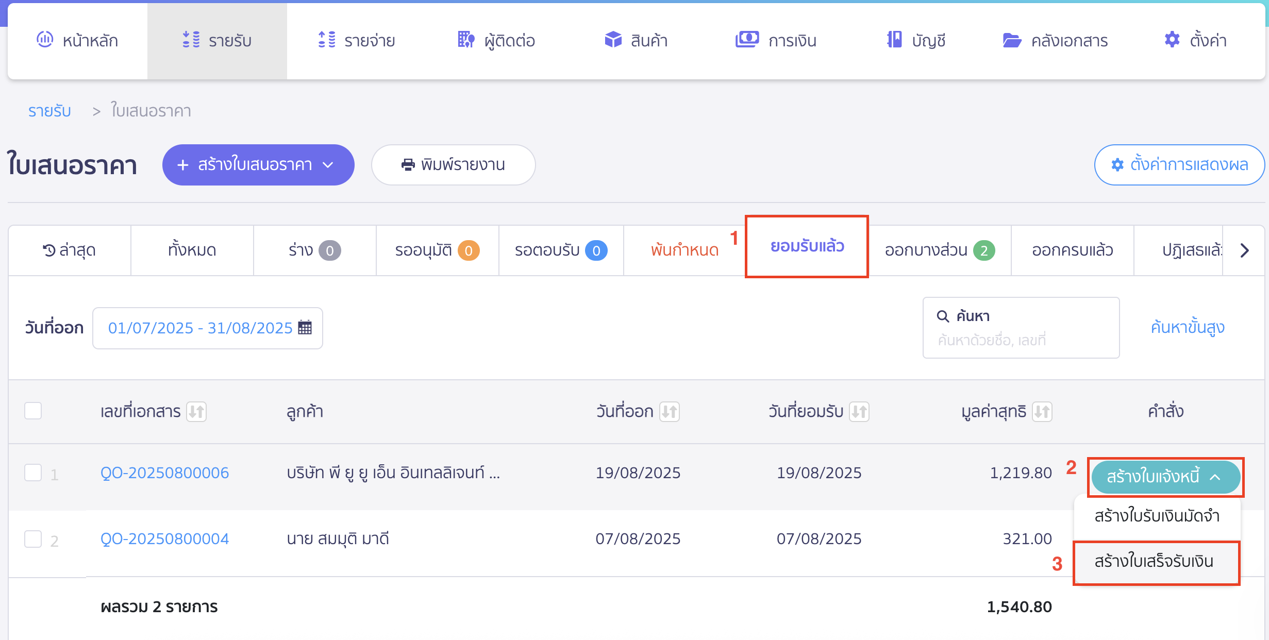The image size is (1269, 640).
Task: Sort by วันที่ยอมรับ column sort icon
Action: (859, 412)
